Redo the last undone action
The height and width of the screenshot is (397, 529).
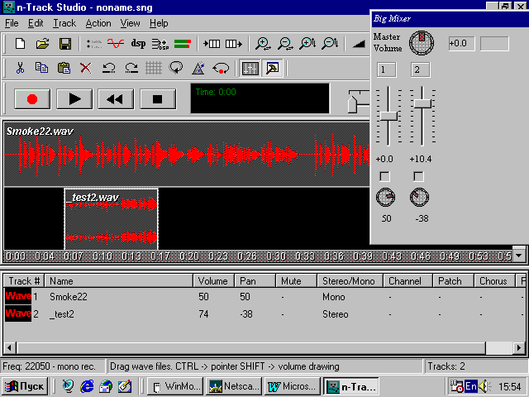click(131, 68)
